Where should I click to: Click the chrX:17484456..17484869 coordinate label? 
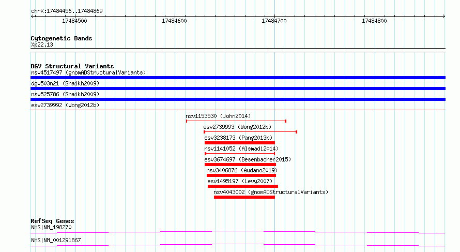click(67, 11)
